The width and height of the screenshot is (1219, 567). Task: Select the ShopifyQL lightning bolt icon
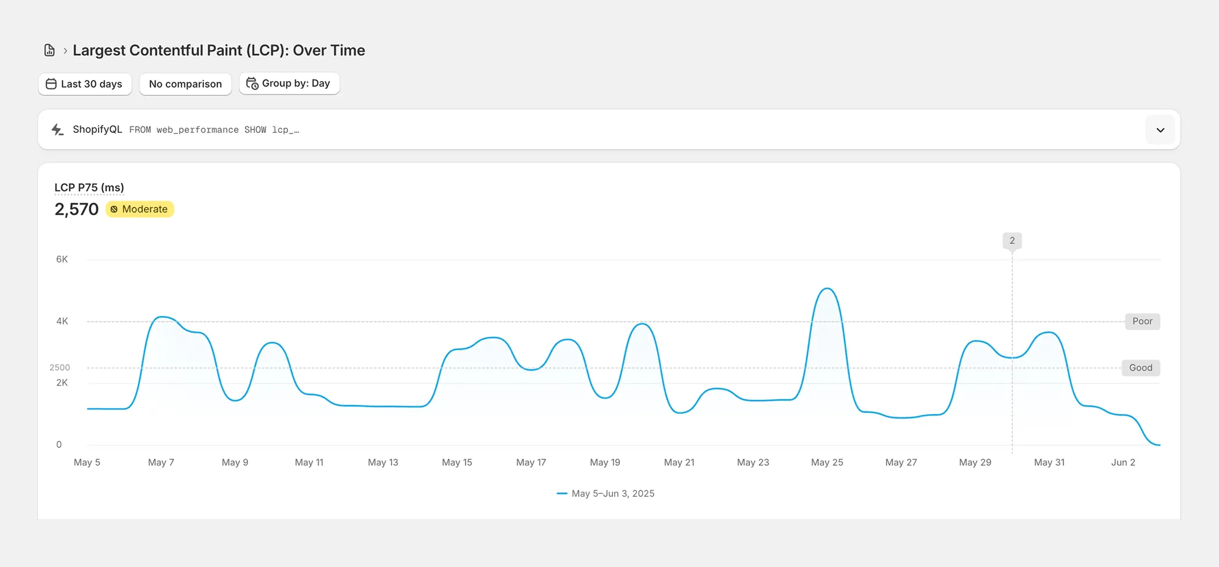[57, 129]
